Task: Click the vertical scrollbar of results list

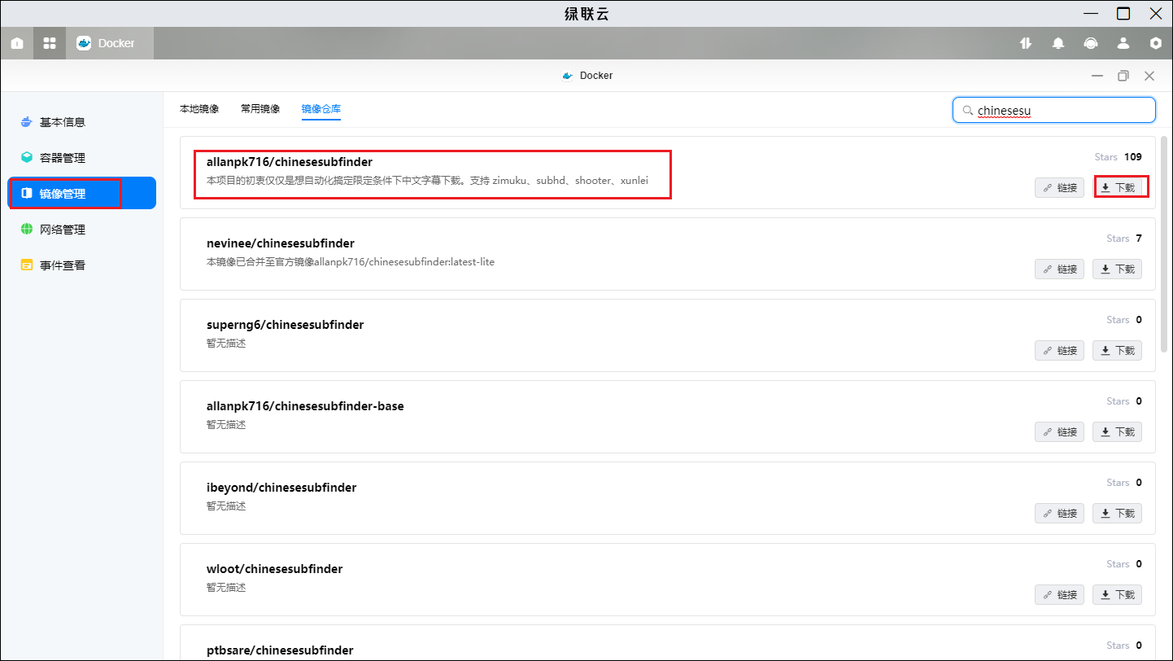Action: [x=1165, y=244]
